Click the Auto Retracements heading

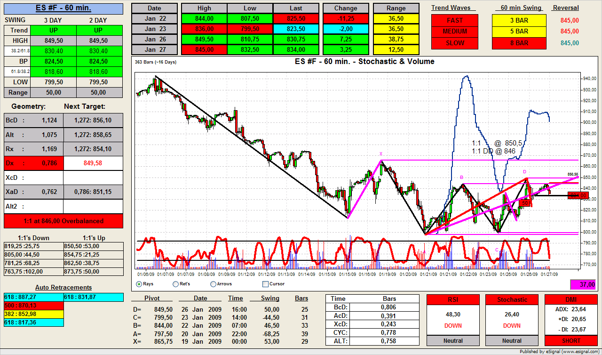pos(63,287)
